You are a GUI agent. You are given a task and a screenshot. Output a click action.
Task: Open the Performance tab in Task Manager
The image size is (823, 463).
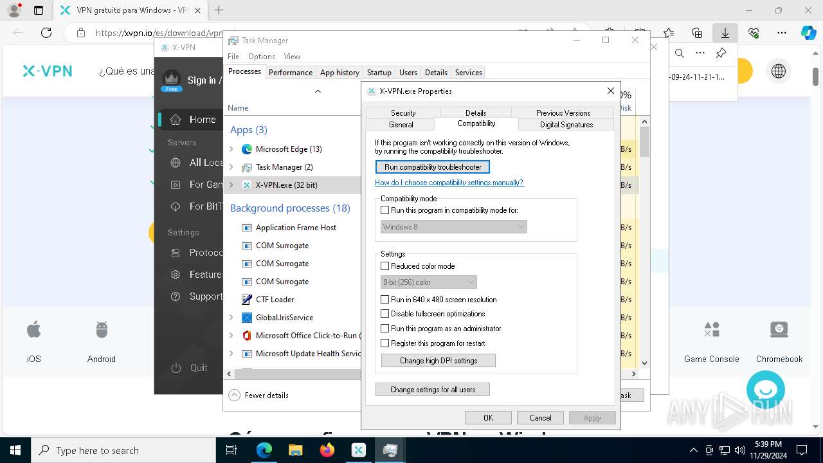click(x=291, y=73)
